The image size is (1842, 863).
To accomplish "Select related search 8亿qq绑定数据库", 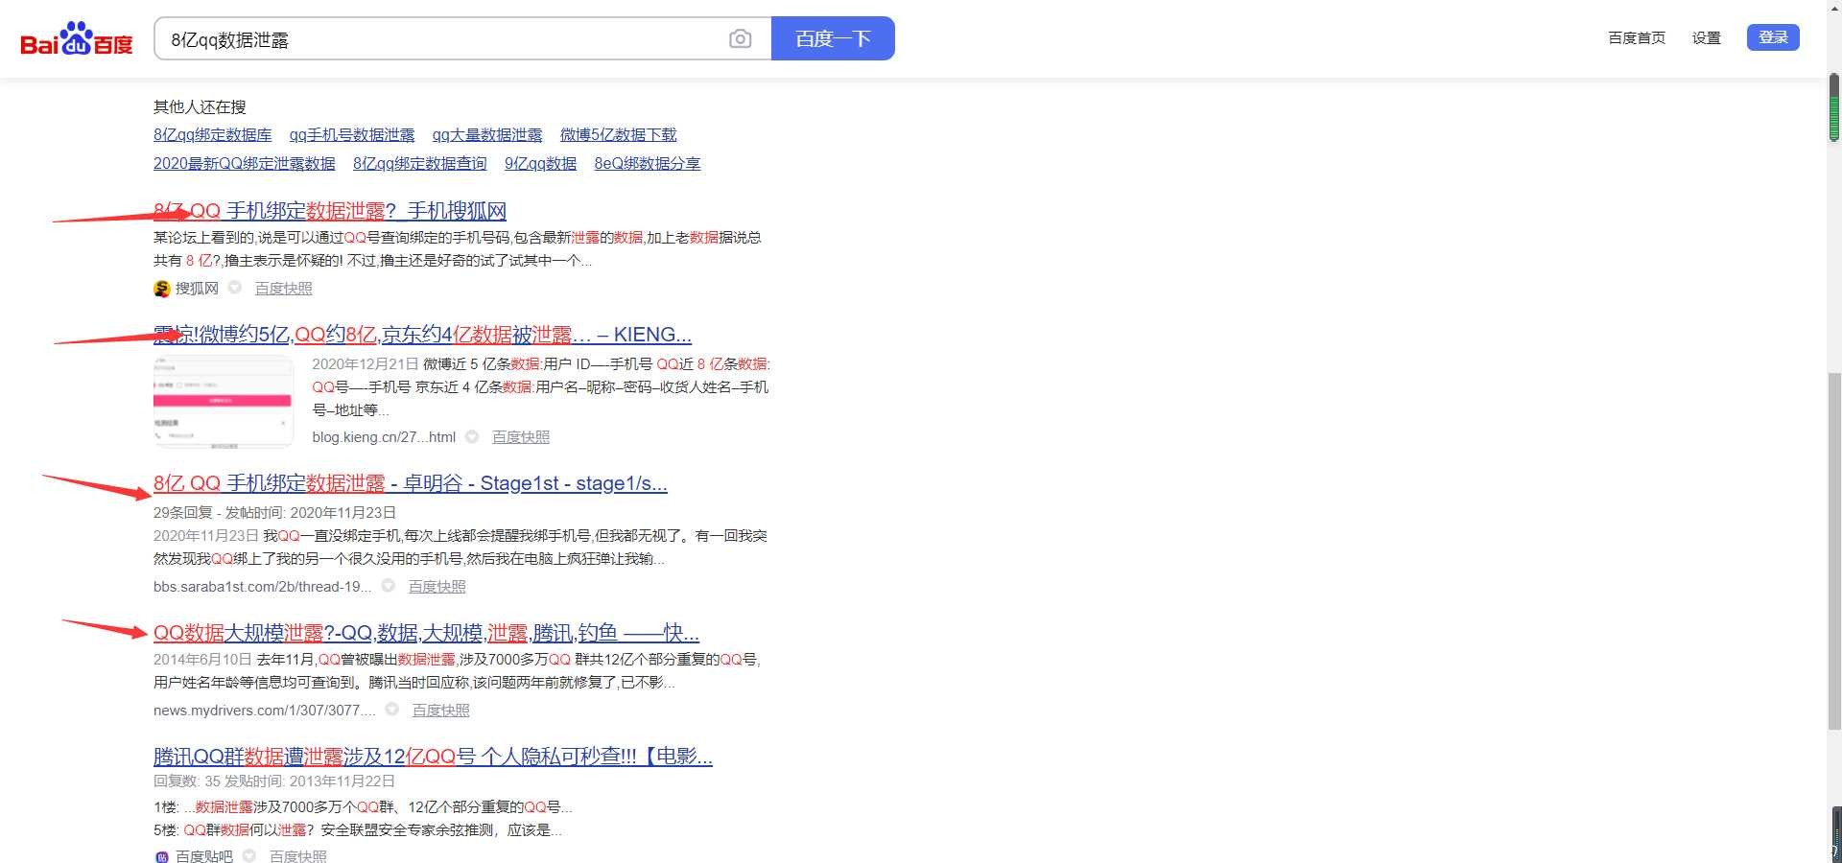I will click(x=213, y=135).
